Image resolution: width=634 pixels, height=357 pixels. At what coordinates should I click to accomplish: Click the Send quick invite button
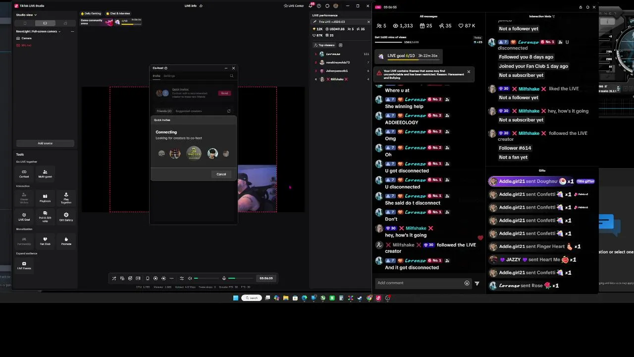(224, 93)
